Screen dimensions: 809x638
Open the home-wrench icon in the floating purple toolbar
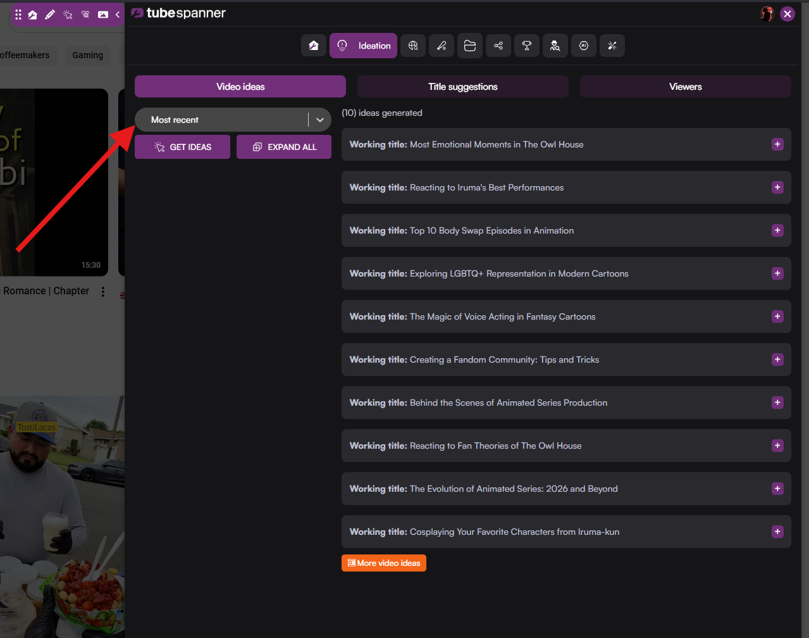pyautogui.click(x=33, y=15)
